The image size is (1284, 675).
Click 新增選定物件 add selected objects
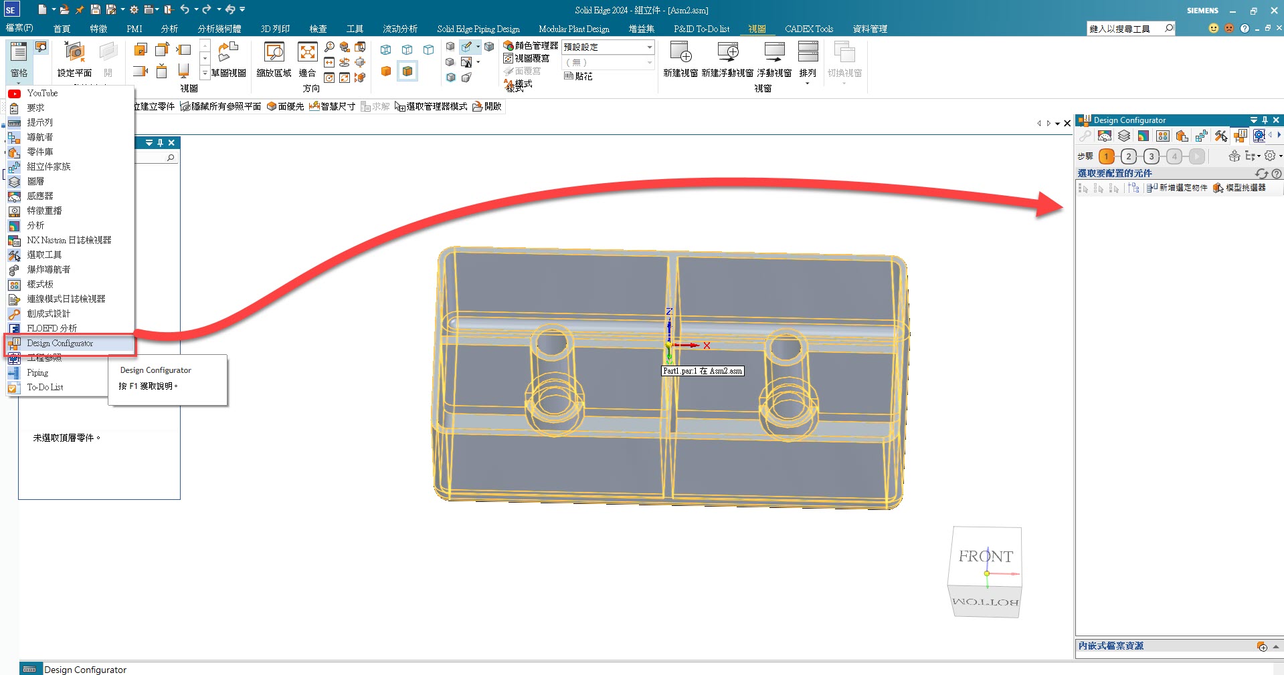pyautogui.click(x=1177, y=188)
